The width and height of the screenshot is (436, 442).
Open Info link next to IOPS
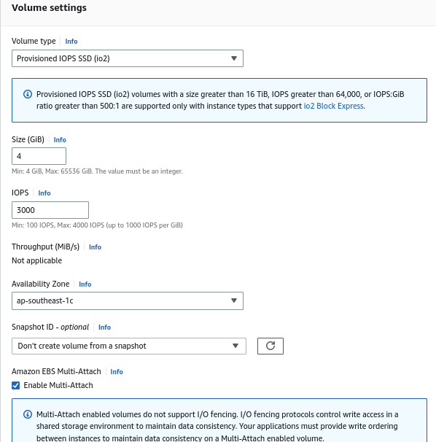pos(44,193)
